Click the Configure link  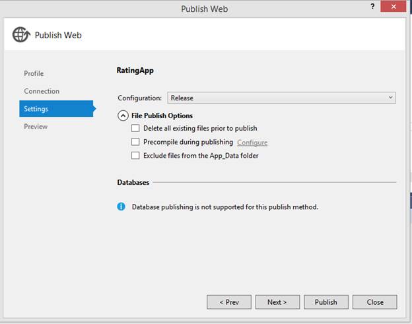(252, 143)
